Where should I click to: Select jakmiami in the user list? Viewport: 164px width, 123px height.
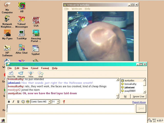pyautogui.click(x=132, y=87)
